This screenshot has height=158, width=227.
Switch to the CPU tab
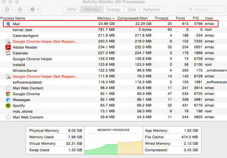pyautogui.click(x=72, y=9)
